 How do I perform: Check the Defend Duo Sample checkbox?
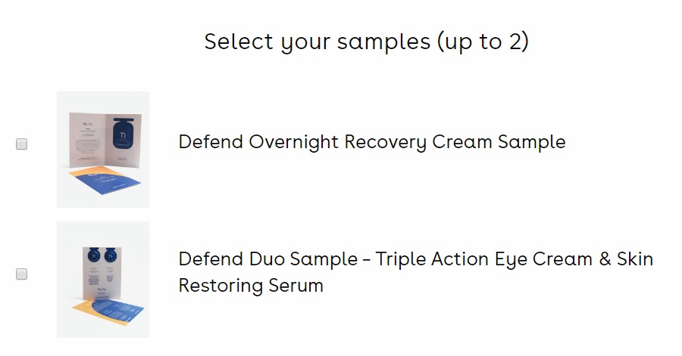click(22, 274)
